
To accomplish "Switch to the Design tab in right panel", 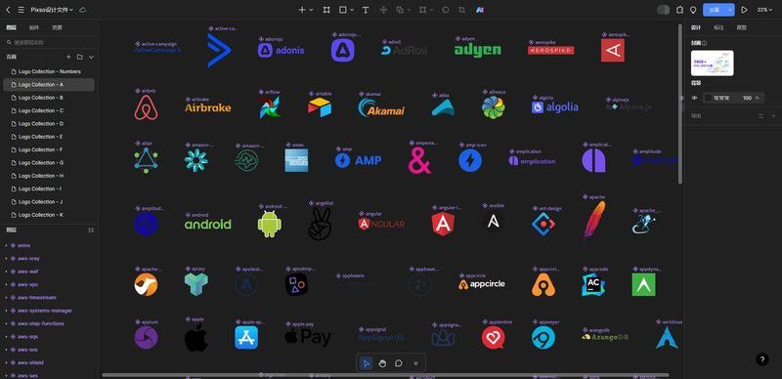I will pyautogui.click(x=696, y=27).
